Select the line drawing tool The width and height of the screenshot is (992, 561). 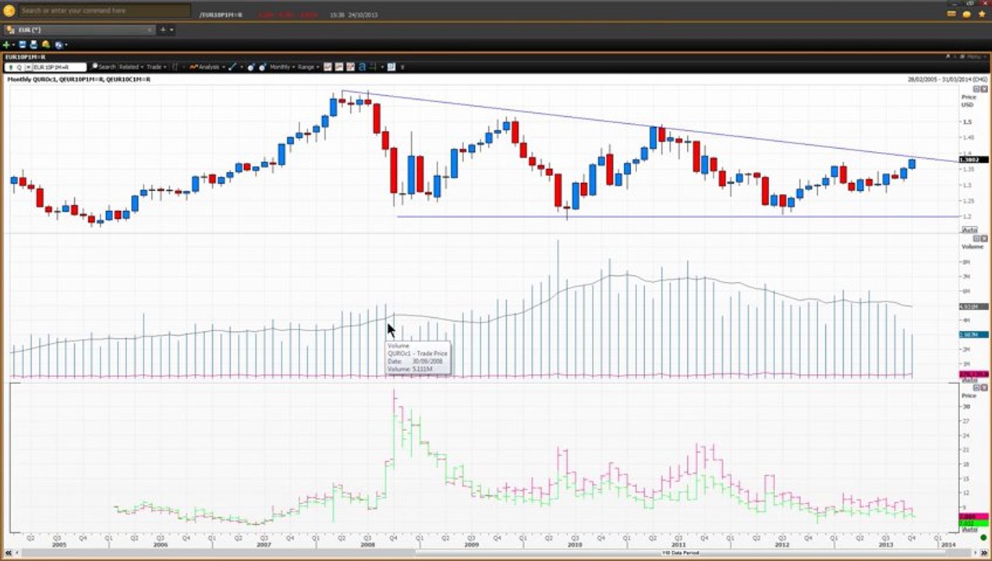click(232, 67)
